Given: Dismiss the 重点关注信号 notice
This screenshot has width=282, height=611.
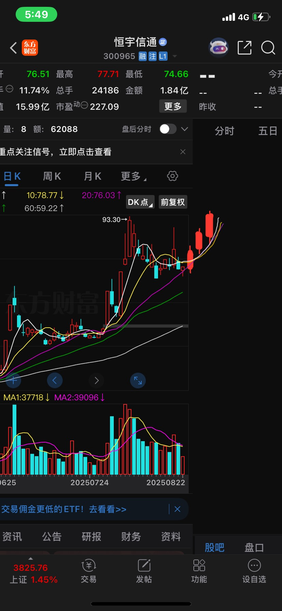Looking at the screenshot, I should point(183,152).
